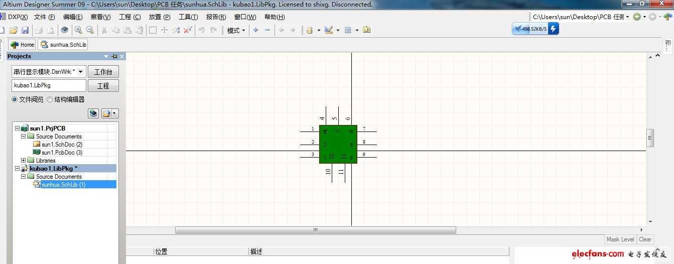The height and width of the screenshot is (264, 674).
Task: Open the component manager icon at toolbar end
Action: (x=367, y=30)
